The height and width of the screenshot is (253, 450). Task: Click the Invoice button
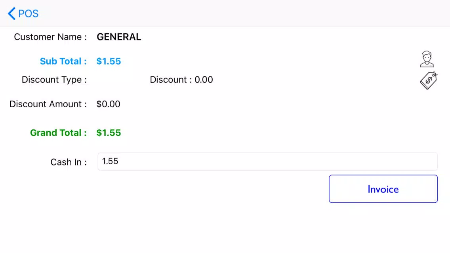[x=383, y=189]
